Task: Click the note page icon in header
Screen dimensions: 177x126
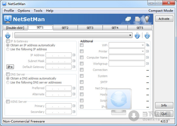Action: pyautogui.click(x=137, y=19)
